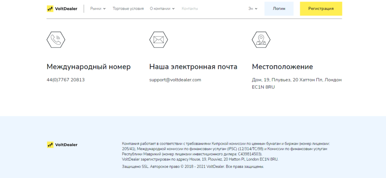Image resolution: width=386 pixels, height=178 pixels.
Task: Click the phone number 44(0)7767 20813
Action: coord(66,80)
